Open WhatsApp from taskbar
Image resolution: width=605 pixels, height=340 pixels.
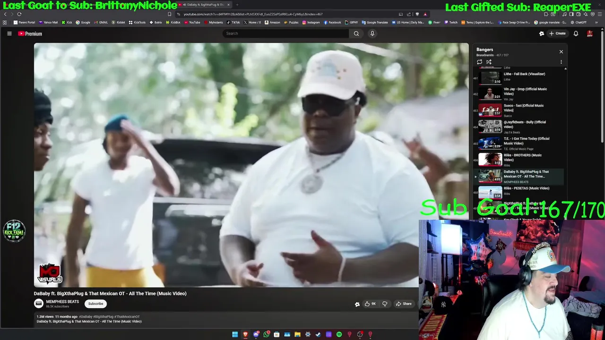coord(266,334)
